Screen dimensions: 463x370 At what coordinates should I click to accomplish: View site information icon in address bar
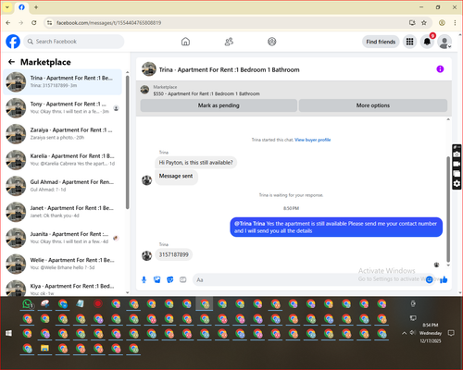(x=49, y=22)
